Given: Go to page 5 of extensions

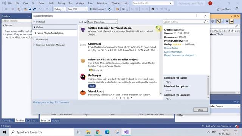Looking at the screenshot, I should pyautogui.click(x=128, y=98).
